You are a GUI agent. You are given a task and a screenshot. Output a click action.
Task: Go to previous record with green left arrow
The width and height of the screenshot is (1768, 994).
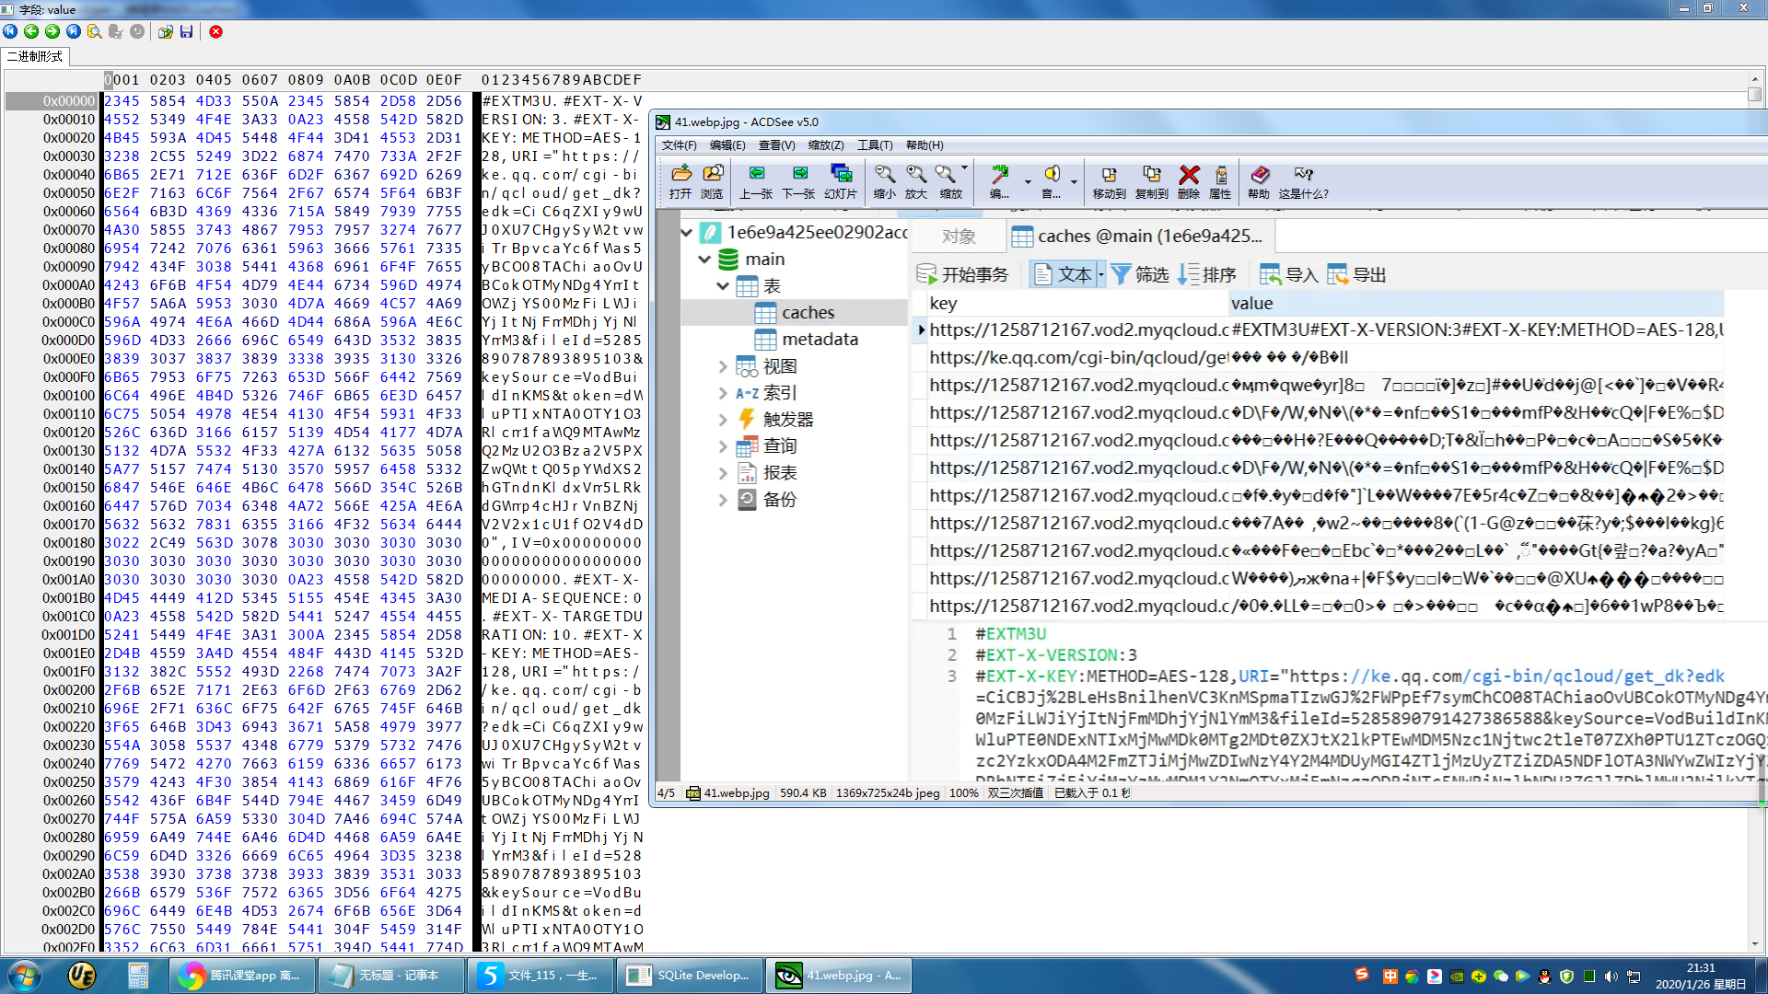31,31
